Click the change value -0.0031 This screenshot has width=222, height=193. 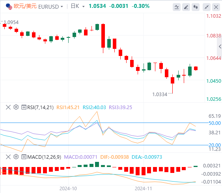(x=119, y=6)
